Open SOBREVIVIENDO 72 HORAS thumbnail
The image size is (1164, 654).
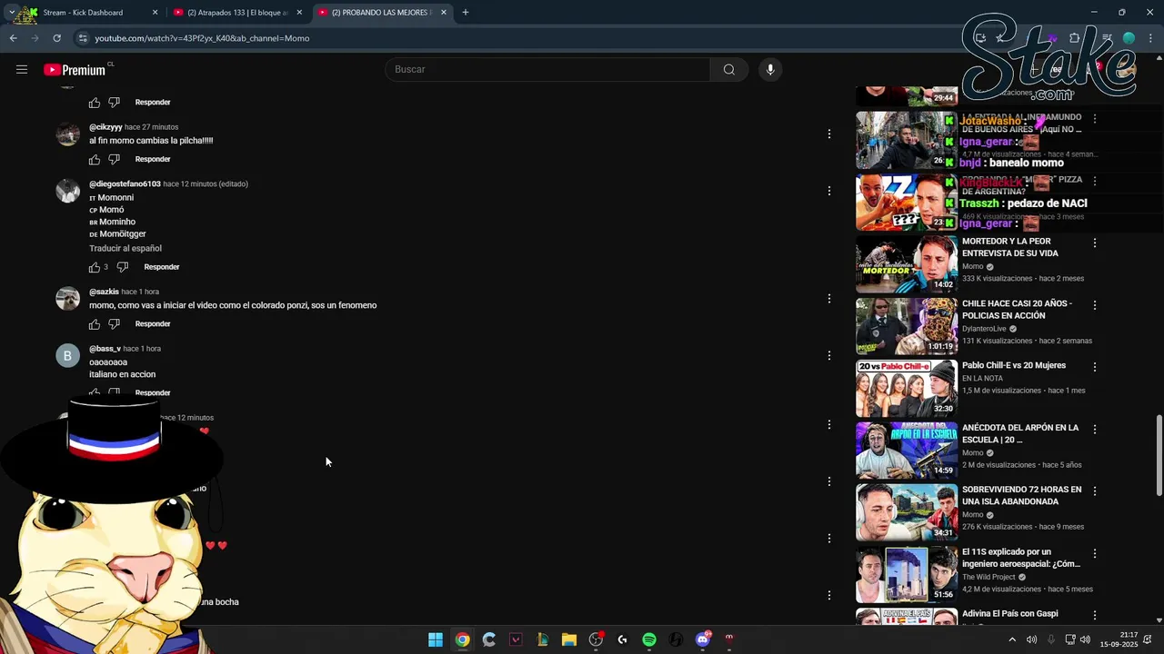tap(907, 512)
